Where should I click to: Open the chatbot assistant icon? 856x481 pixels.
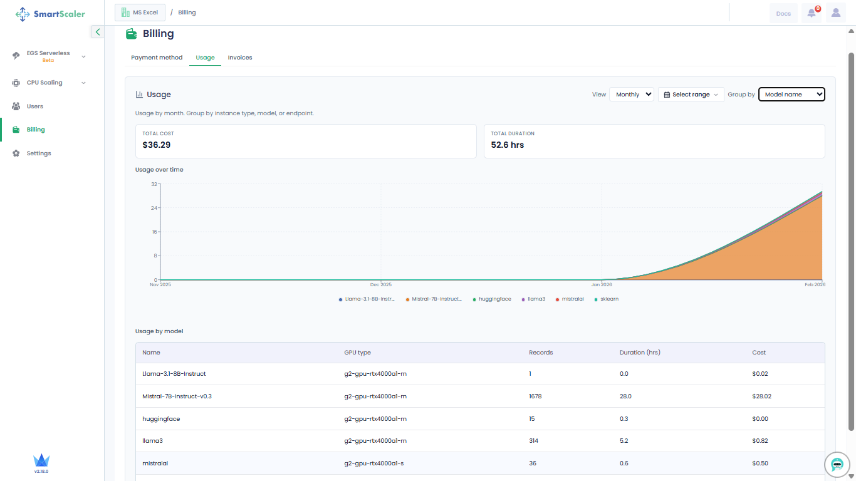[837, 464]
